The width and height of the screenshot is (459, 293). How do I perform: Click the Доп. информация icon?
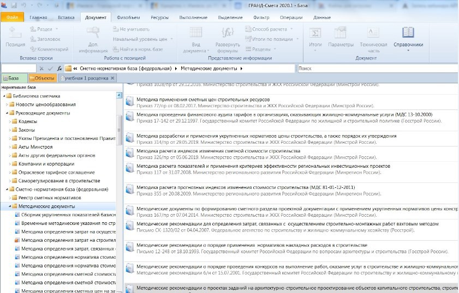coord(93,33)
